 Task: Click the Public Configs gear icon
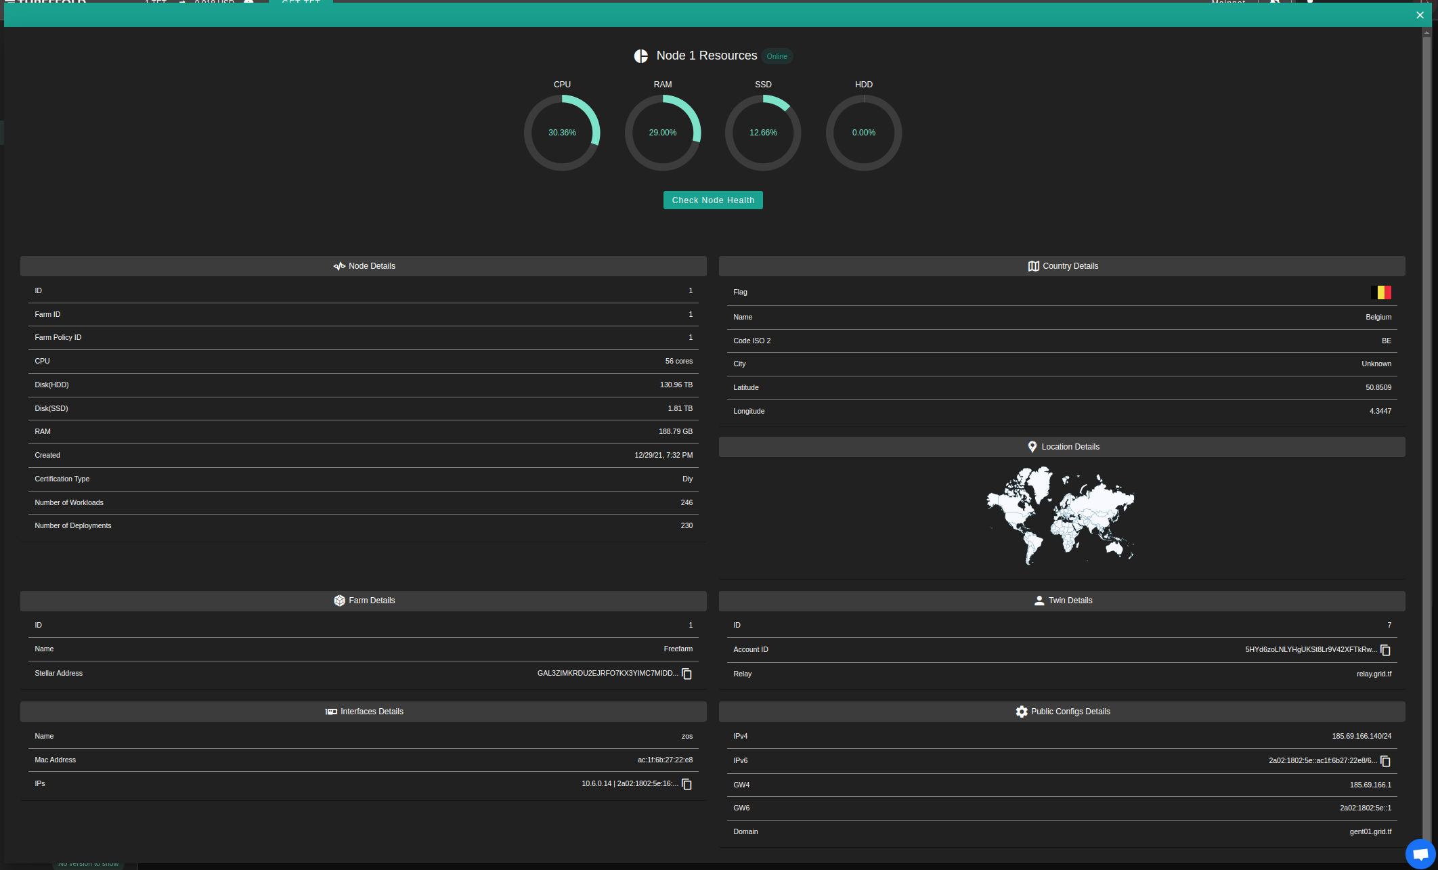(1021, 712)
